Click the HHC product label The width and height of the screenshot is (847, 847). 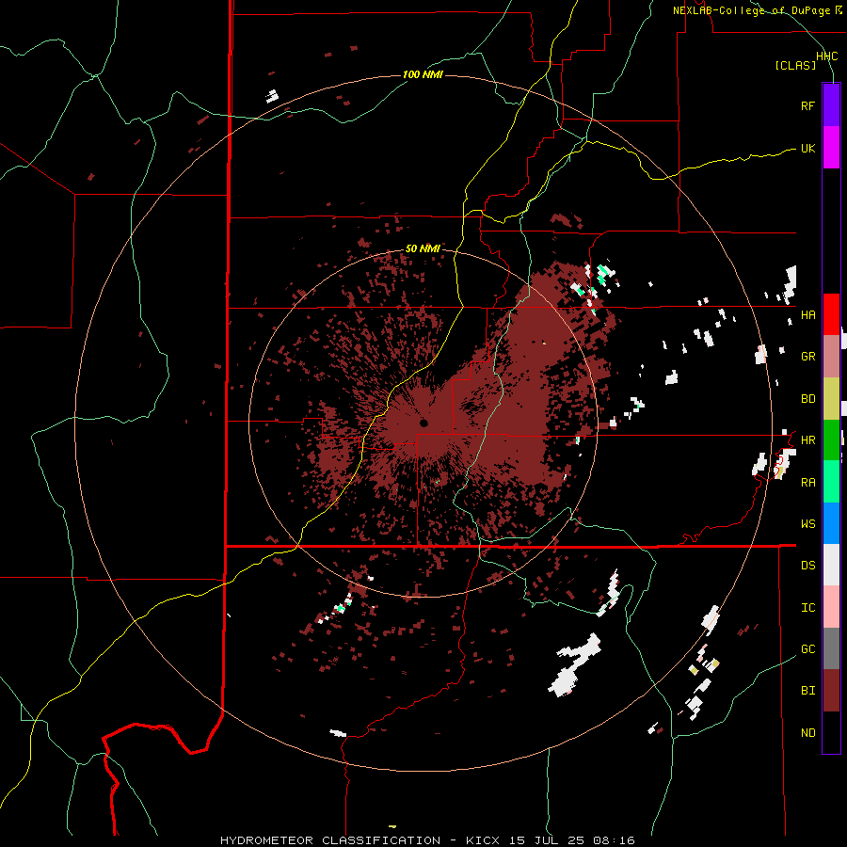coord(827,56)
